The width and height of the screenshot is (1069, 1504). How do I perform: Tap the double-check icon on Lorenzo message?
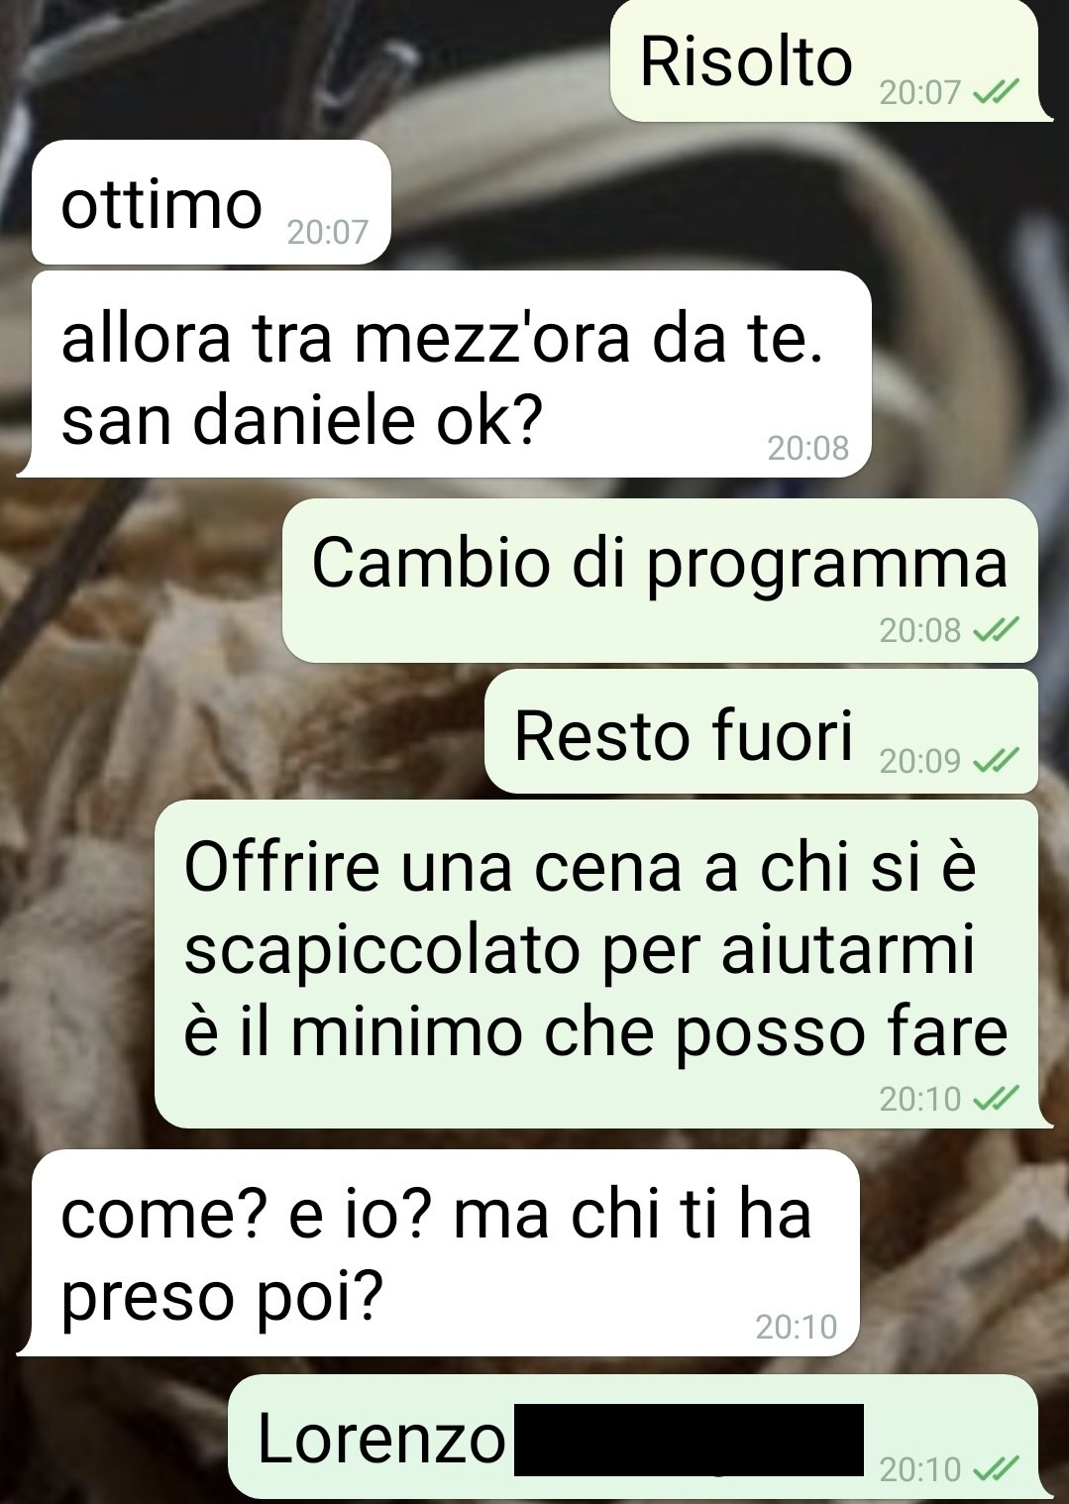click(x=994, y=1468)
